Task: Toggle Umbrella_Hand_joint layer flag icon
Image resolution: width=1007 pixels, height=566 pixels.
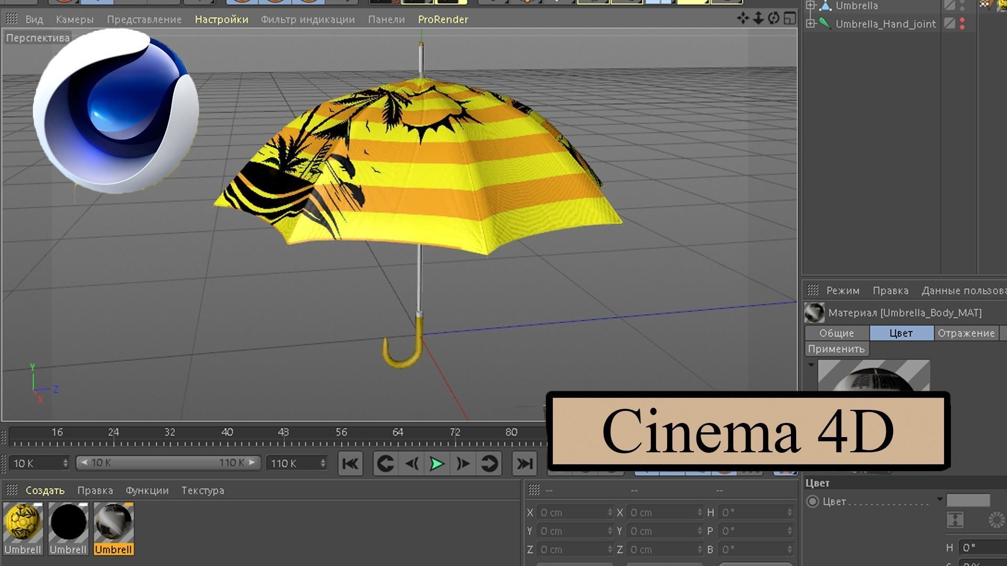Action: 949,24
